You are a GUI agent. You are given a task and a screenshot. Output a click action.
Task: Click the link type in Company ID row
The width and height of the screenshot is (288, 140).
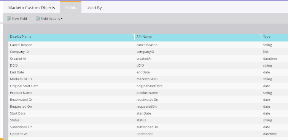[x=266, y=52]
